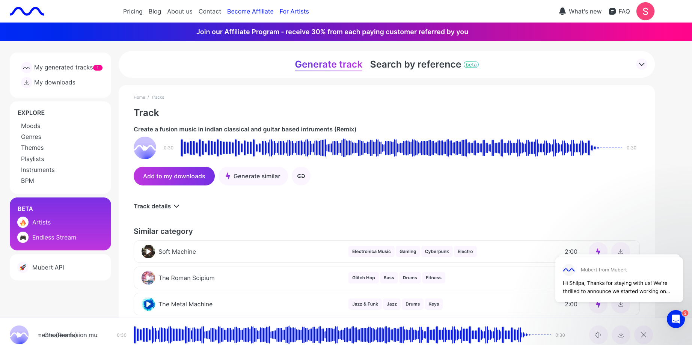
Task: Open the What's new notifications bell
Action: 562,11
